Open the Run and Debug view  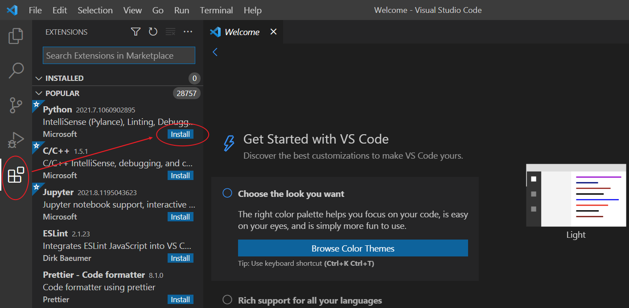point(16,140)
